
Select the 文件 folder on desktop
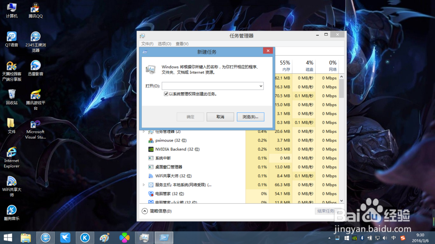(11, 126)
